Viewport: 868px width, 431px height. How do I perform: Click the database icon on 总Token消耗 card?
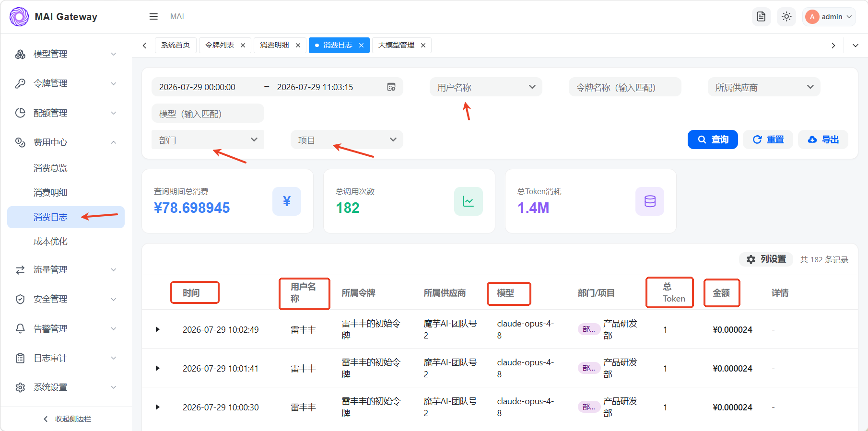(650, 201)
